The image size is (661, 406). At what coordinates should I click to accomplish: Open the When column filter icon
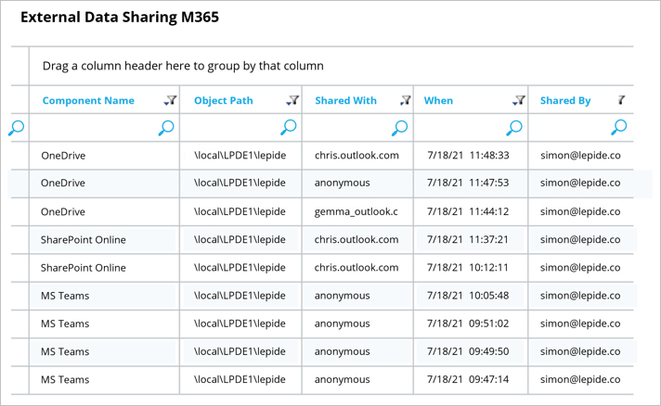[519, 100]
